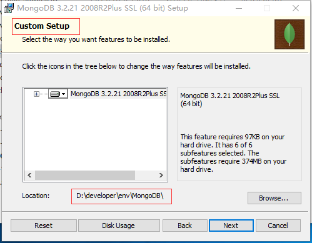Cancel the MongoDB setup

[x=278, y=226]
